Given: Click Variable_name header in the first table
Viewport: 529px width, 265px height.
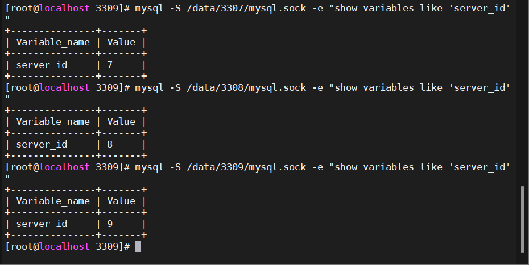Looking at the screenshot, I should tap(50, 42).
